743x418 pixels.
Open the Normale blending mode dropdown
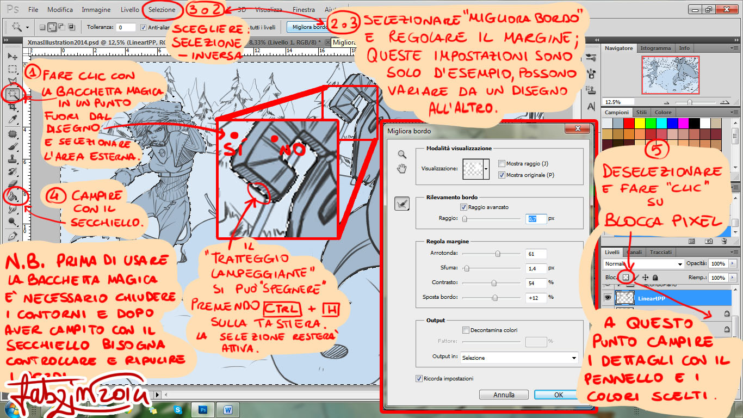point(643,263)
